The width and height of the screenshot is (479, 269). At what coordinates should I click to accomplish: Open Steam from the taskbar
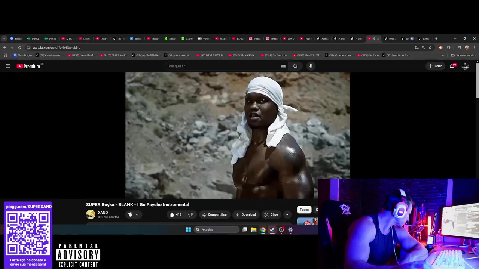pos(272,230)
